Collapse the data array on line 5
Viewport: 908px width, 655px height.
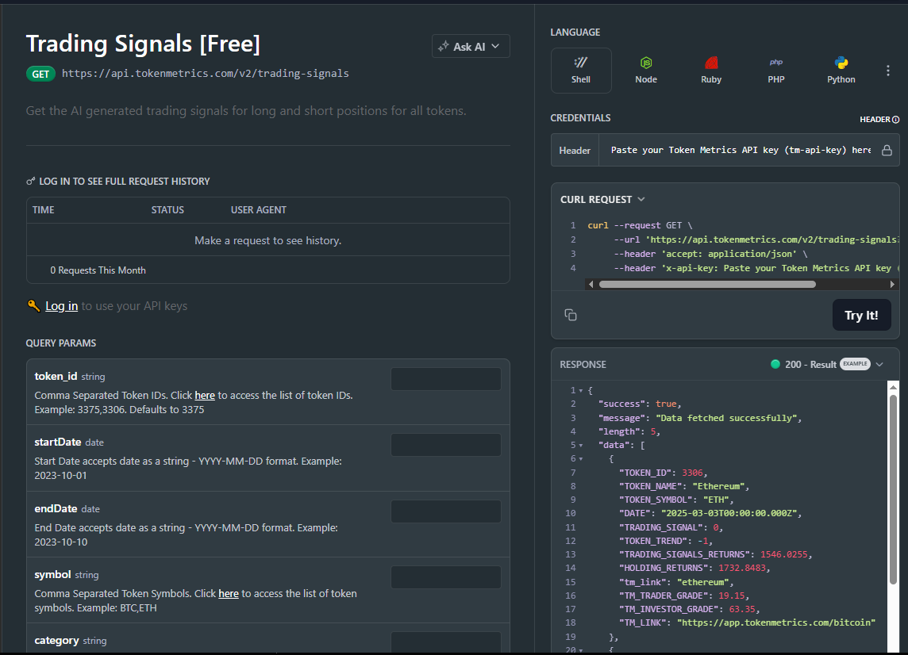click(x=581, y=445)
